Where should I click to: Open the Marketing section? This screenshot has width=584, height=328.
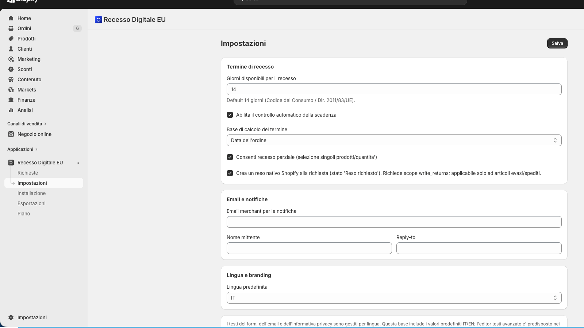(x=44, y=59)
